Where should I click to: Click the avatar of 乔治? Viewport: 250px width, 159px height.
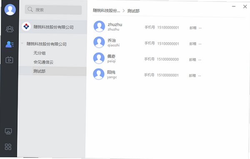coord(99,42)
